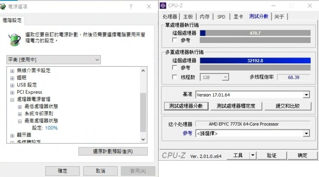The height and width of the screenshot is (177, 319).
Task: Click the 工具 button in CPU-Z
Action: [x=238, y=156]
